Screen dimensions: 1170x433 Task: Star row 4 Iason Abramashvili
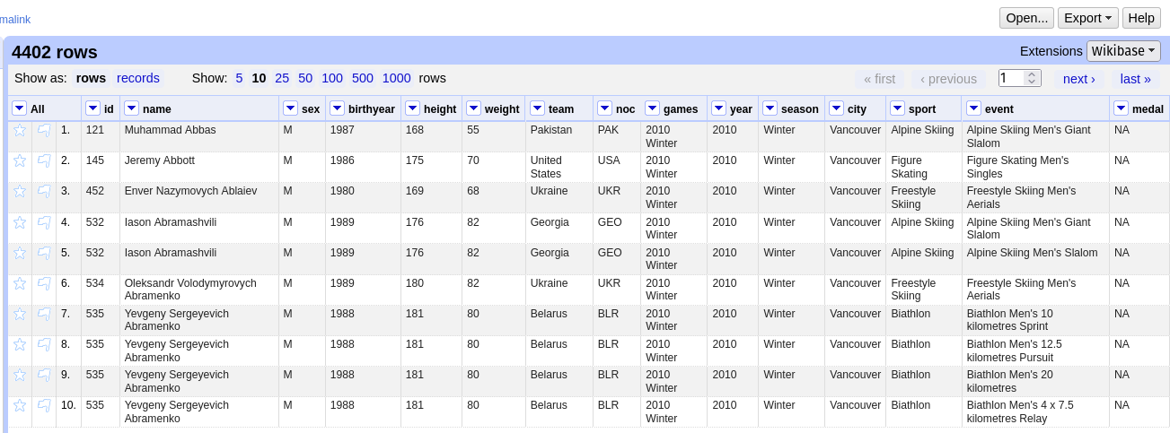pos(20,223)
